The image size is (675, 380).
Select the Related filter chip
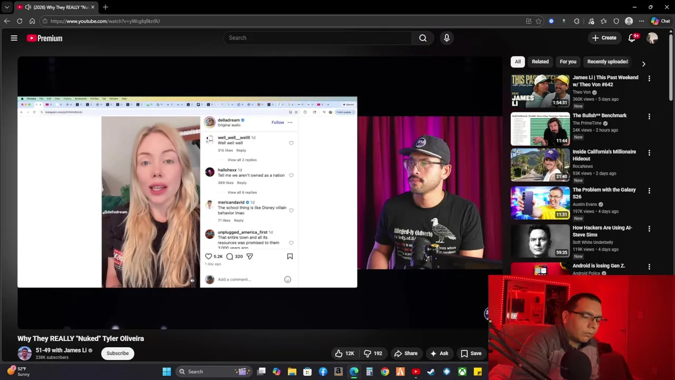tap(540, 62)
